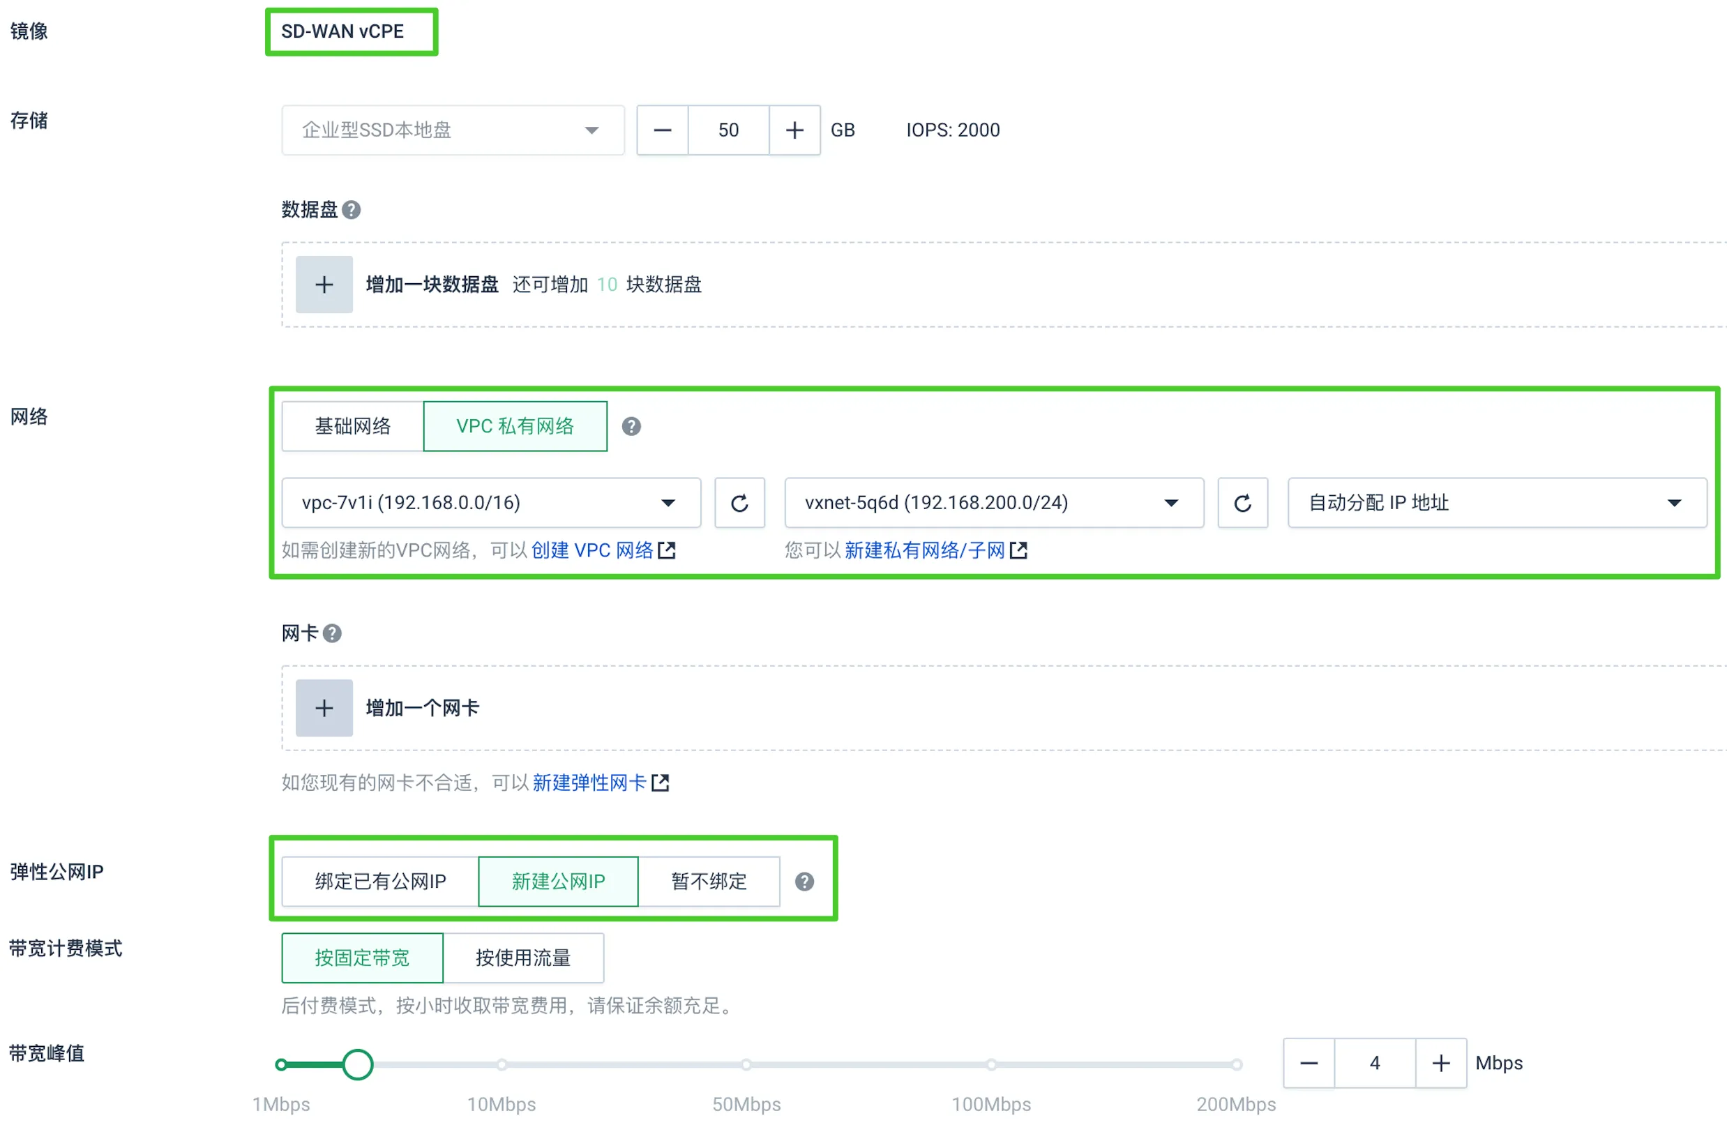This screenshot has width=1727, height=1141.
Task: Click the SD-WAN vCPE image name
Action: coord(342,31)
